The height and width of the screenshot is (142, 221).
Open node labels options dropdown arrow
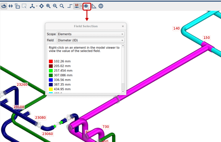(81, 6)
